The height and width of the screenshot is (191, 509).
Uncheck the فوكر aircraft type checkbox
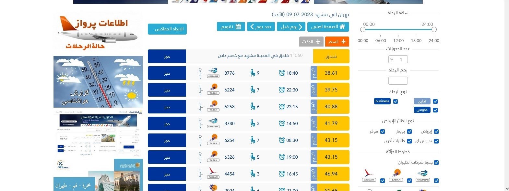coord(383,132)
